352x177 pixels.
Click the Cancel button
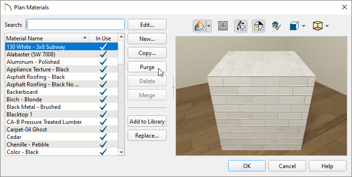point(287,166)
